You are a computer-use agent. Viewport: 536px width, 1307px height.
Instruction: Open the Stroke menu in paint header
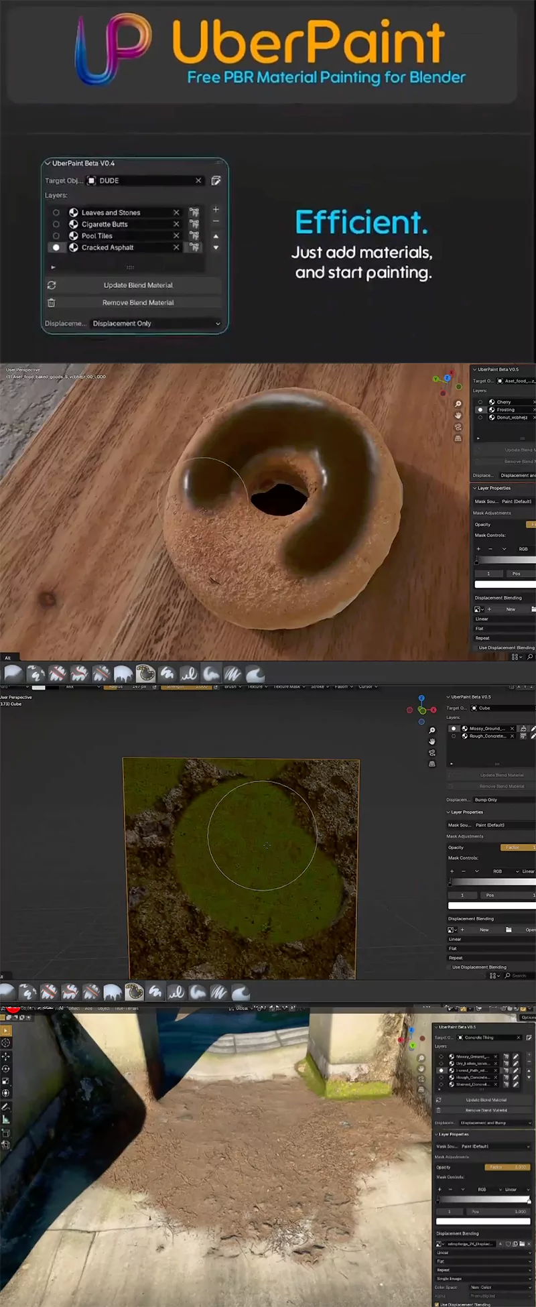[319, 686]
